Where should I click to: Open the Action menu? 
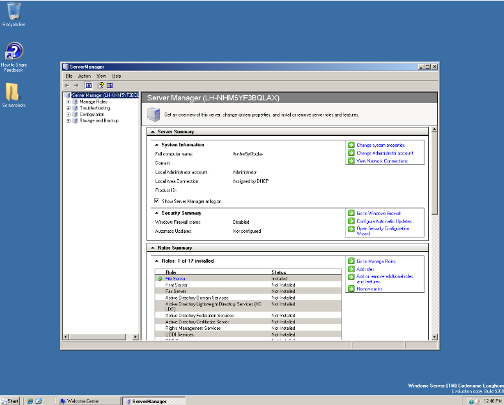[84, 76]
